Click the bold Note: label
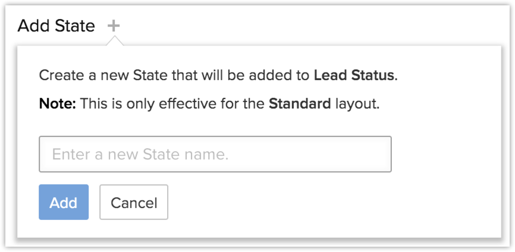This screenshot has height=252, width=515. [x=57, y=104]
